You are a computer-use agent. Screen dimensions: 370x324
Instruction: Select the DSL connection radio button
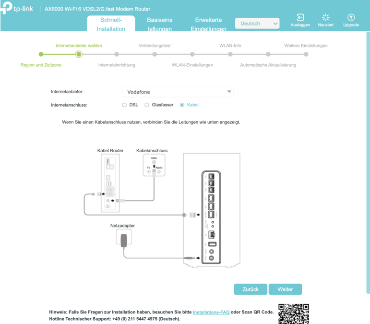(124, 105)
